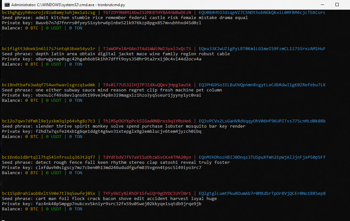350x221 pixels.
Task: Minimize the command prompt window
Action: click(322, 5)
